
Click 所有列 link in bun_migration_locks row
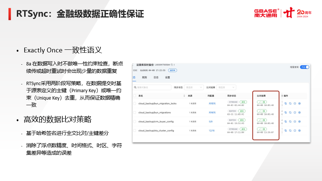[x=212, y=104]
